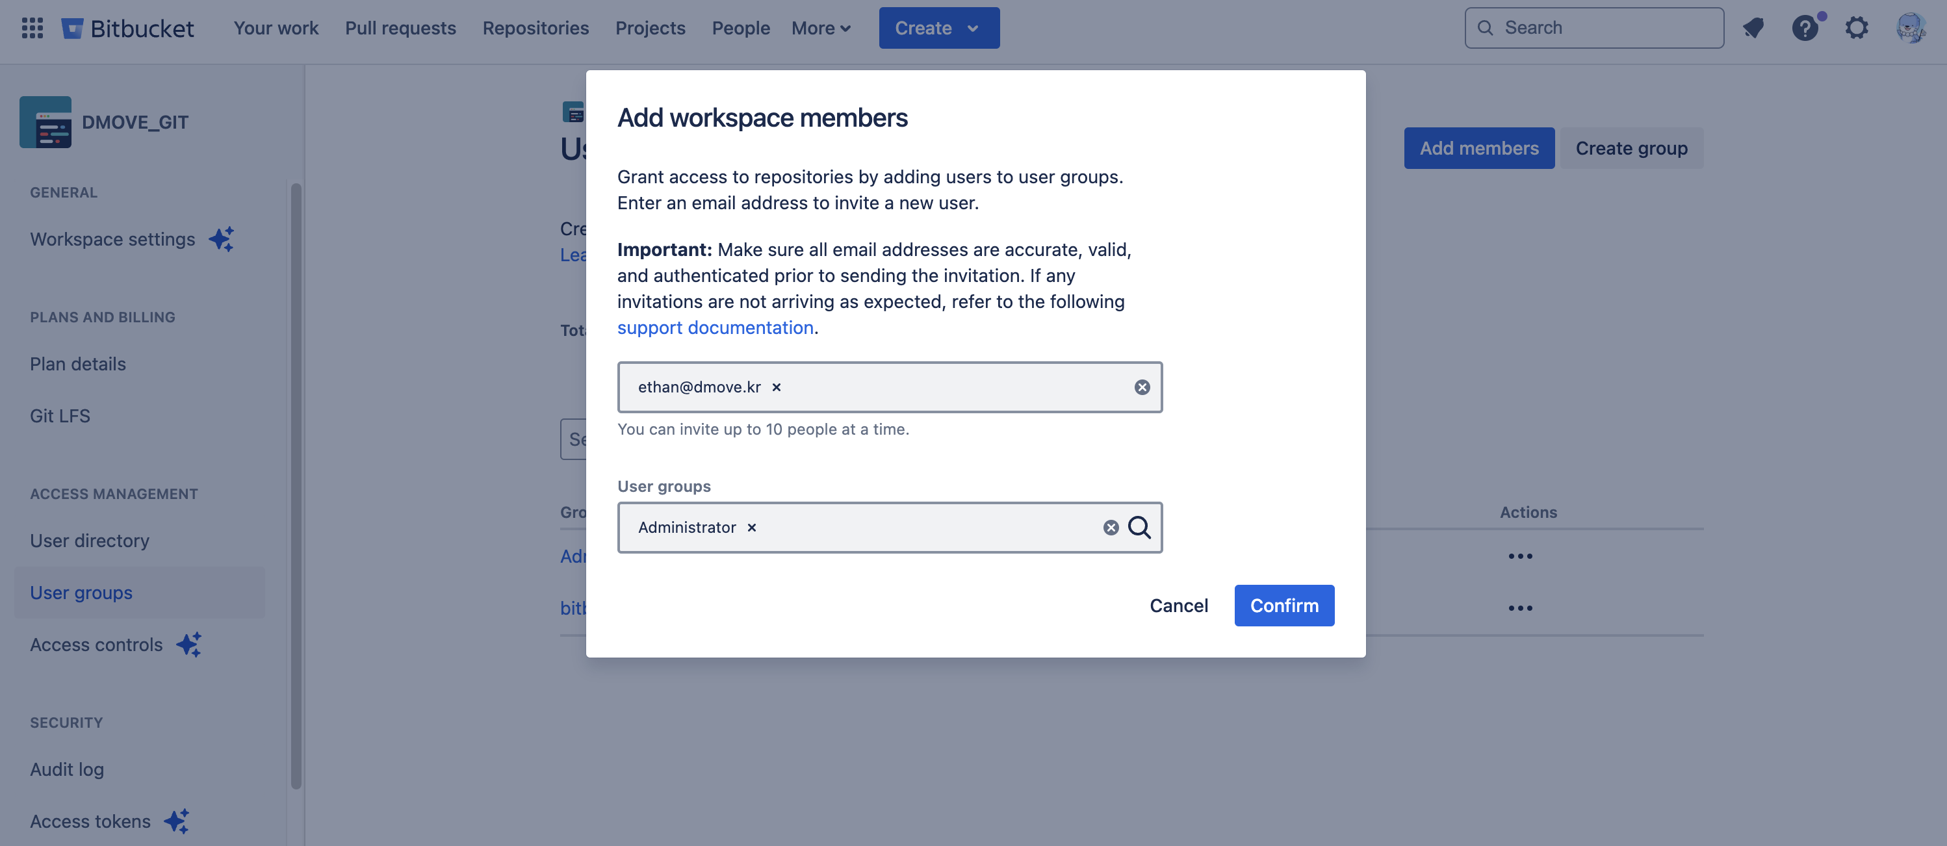This screenshot has height=846, width=1947.
Task: Open the notifications megaphone icon
Action: [1753, 28]
